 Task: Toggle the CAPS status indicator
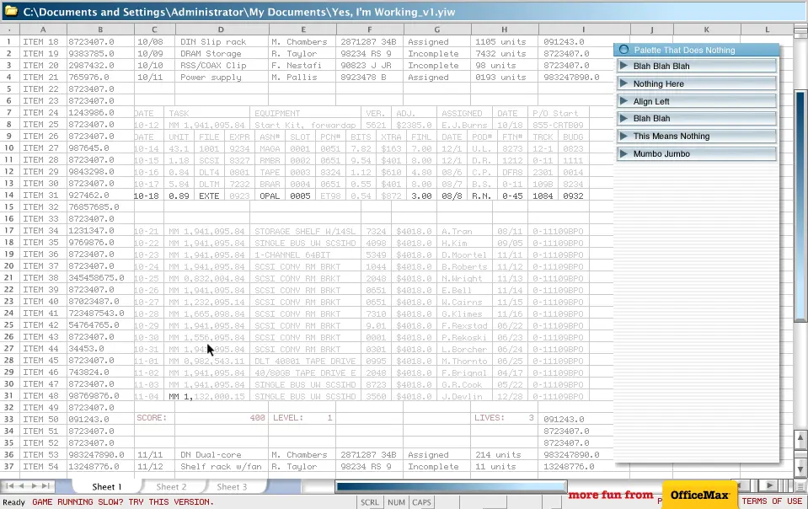click(x=421, y=502)
